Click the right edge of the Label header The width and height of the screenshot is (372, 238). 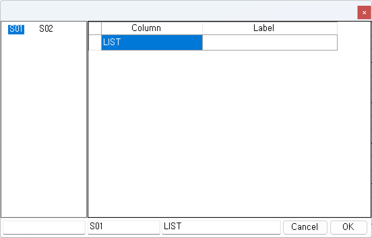(x=337, y=28)
